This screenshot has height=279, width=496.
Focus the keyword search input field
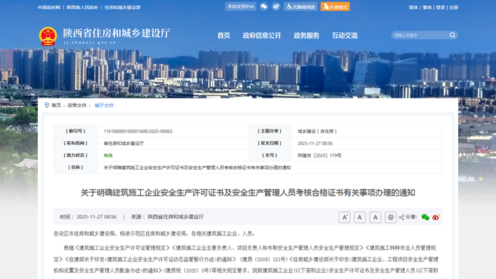click(421, 35)
